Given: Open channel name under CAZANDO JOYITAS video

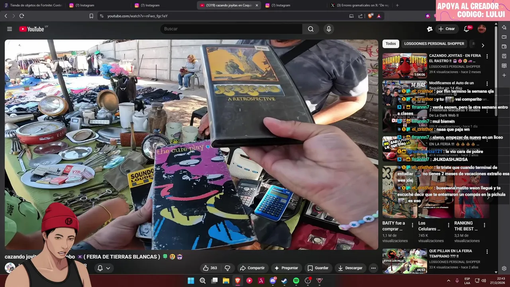Looking at the screenshot, I should tap(455, 67).
